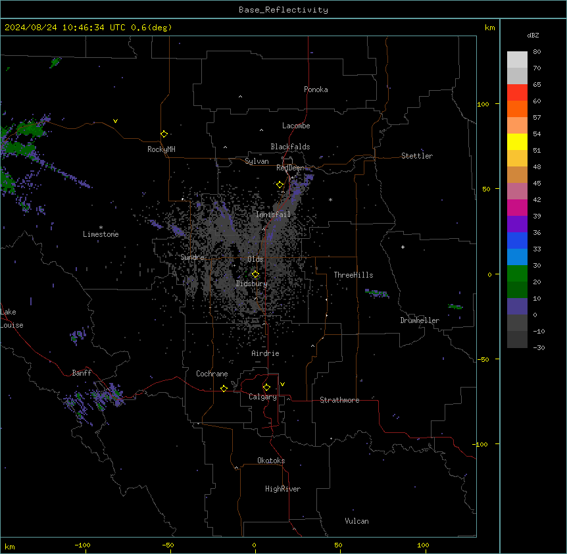Pick the magenta 42-39 dBZ legend color
567x554 pixels.
click(x=517, y=207)
